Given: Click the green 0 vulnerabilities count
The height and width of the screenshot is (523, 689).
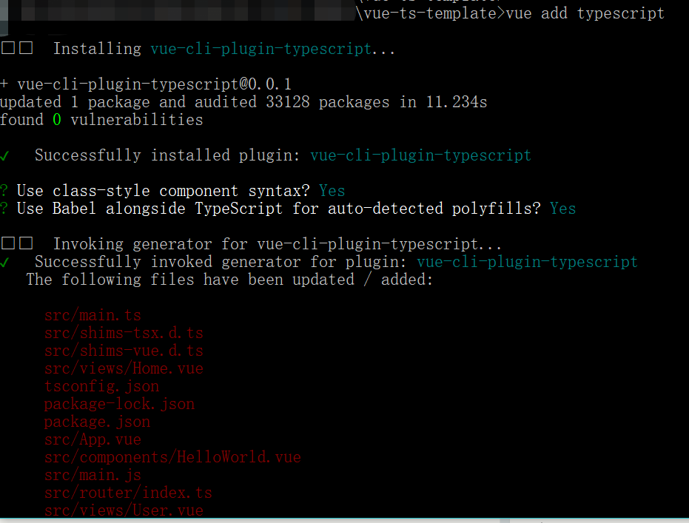Looking at the screenshot, I should click(x=57, y=120).
